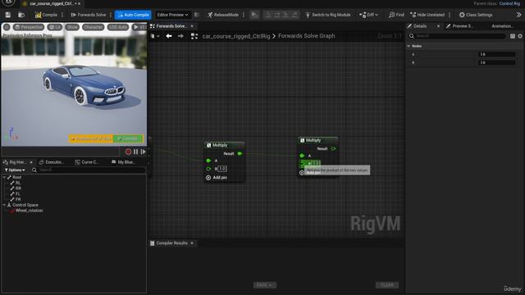525x295 pixels.
Task: Select the Root bone
Action: coord(16,177)
